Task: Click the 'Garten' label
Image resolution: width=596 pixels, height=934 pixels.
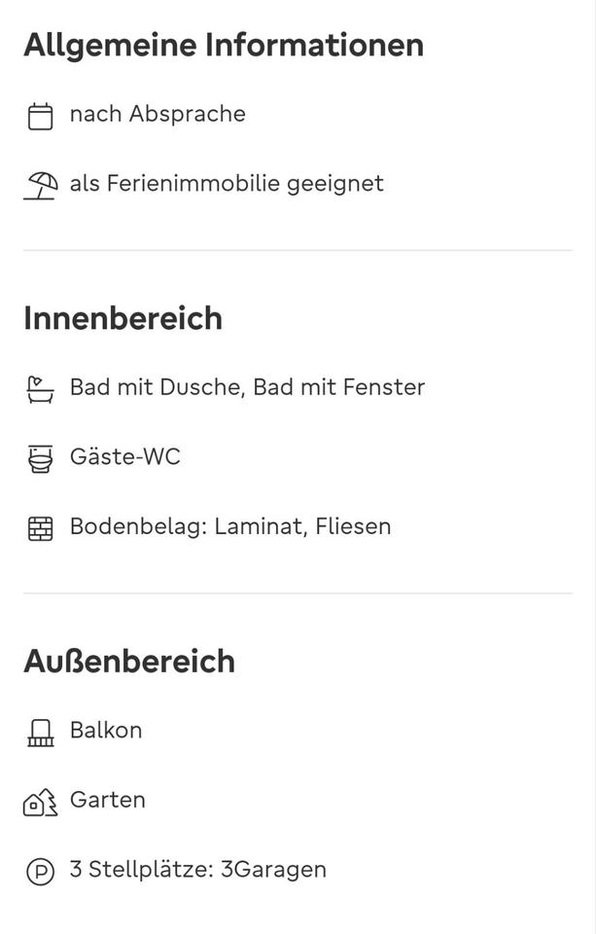Action: coord(108,801)
